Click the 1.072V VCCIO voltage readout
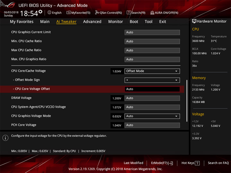The width and height of the screenshot is (231, 173). [x=117, y=107]
